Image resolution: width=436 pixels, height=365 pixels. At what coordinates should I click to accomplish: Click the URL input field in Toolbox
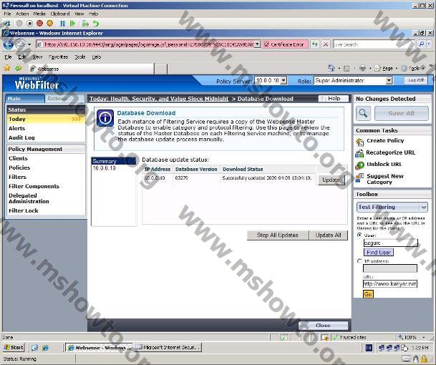(x=390, y=284)
